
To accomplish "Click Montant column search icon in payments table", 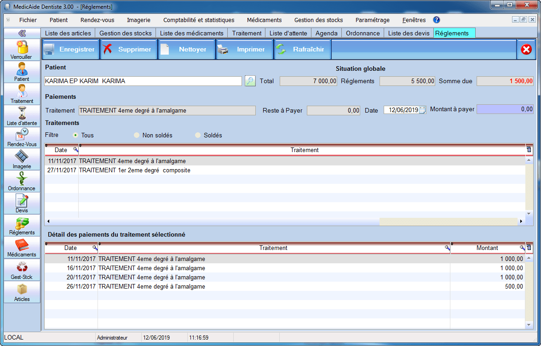I will (x=523, y=247).
